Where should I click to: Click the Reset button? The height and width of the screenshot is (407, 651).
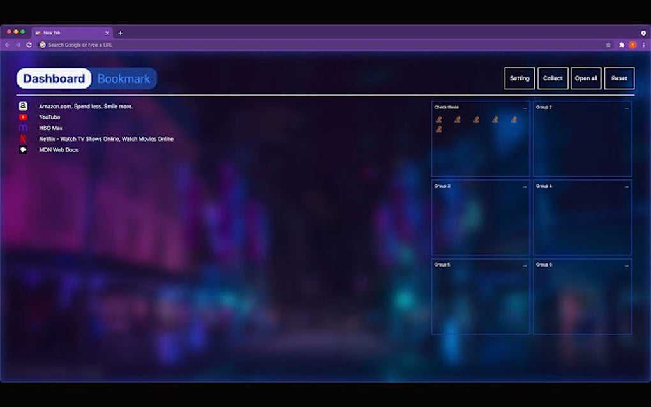[x=619, y=78]
